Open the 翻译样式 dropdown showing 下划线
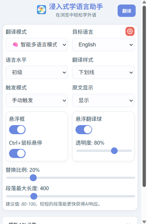The height and width of the screenshot is (224, 148). pos(103,72)
